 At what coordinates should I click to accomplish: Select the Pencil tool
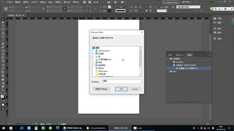tap(3, 47)
